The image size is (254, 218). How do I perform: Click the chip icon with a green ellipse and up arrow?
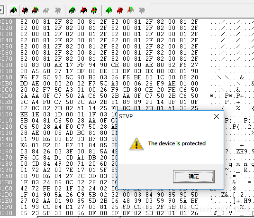pos(72,10)
